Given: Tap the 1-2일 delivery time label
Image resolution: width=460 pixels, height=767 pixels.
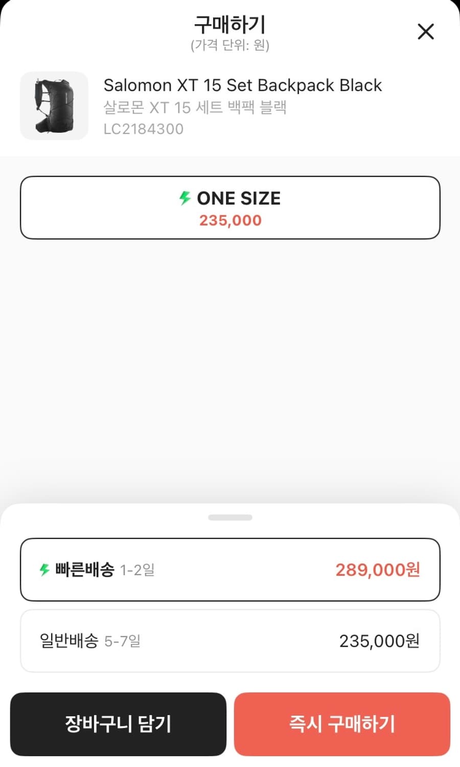Looking at the screenshot, I should click(x=137, y=570).
